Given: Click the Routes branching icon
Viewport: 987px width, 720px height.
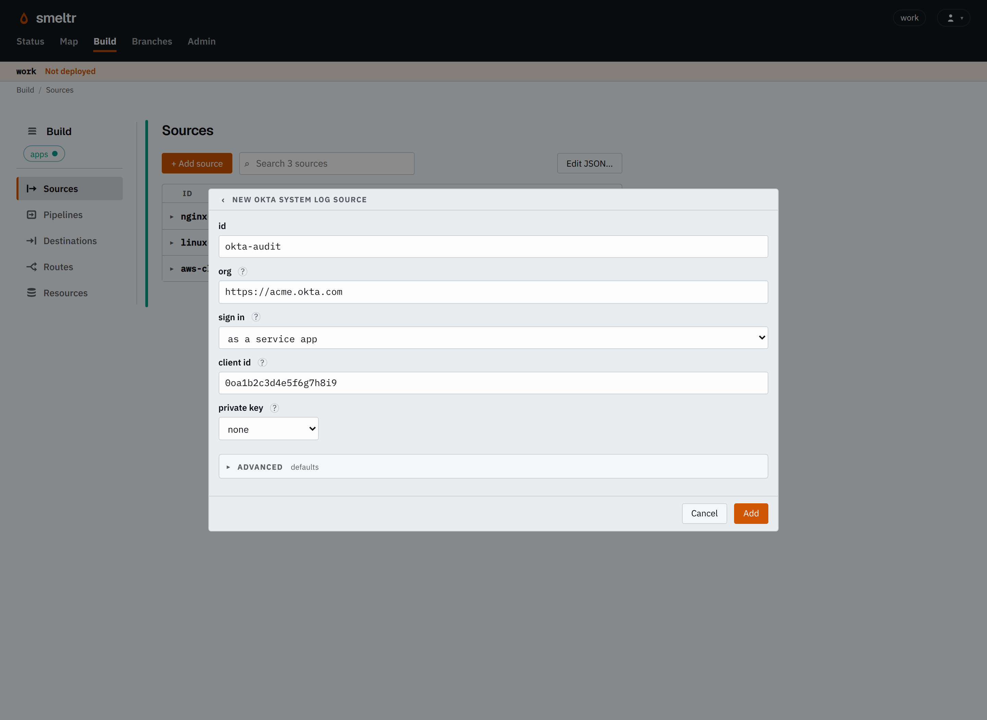Looking at the screenshot, I should [x=32, y=267].
